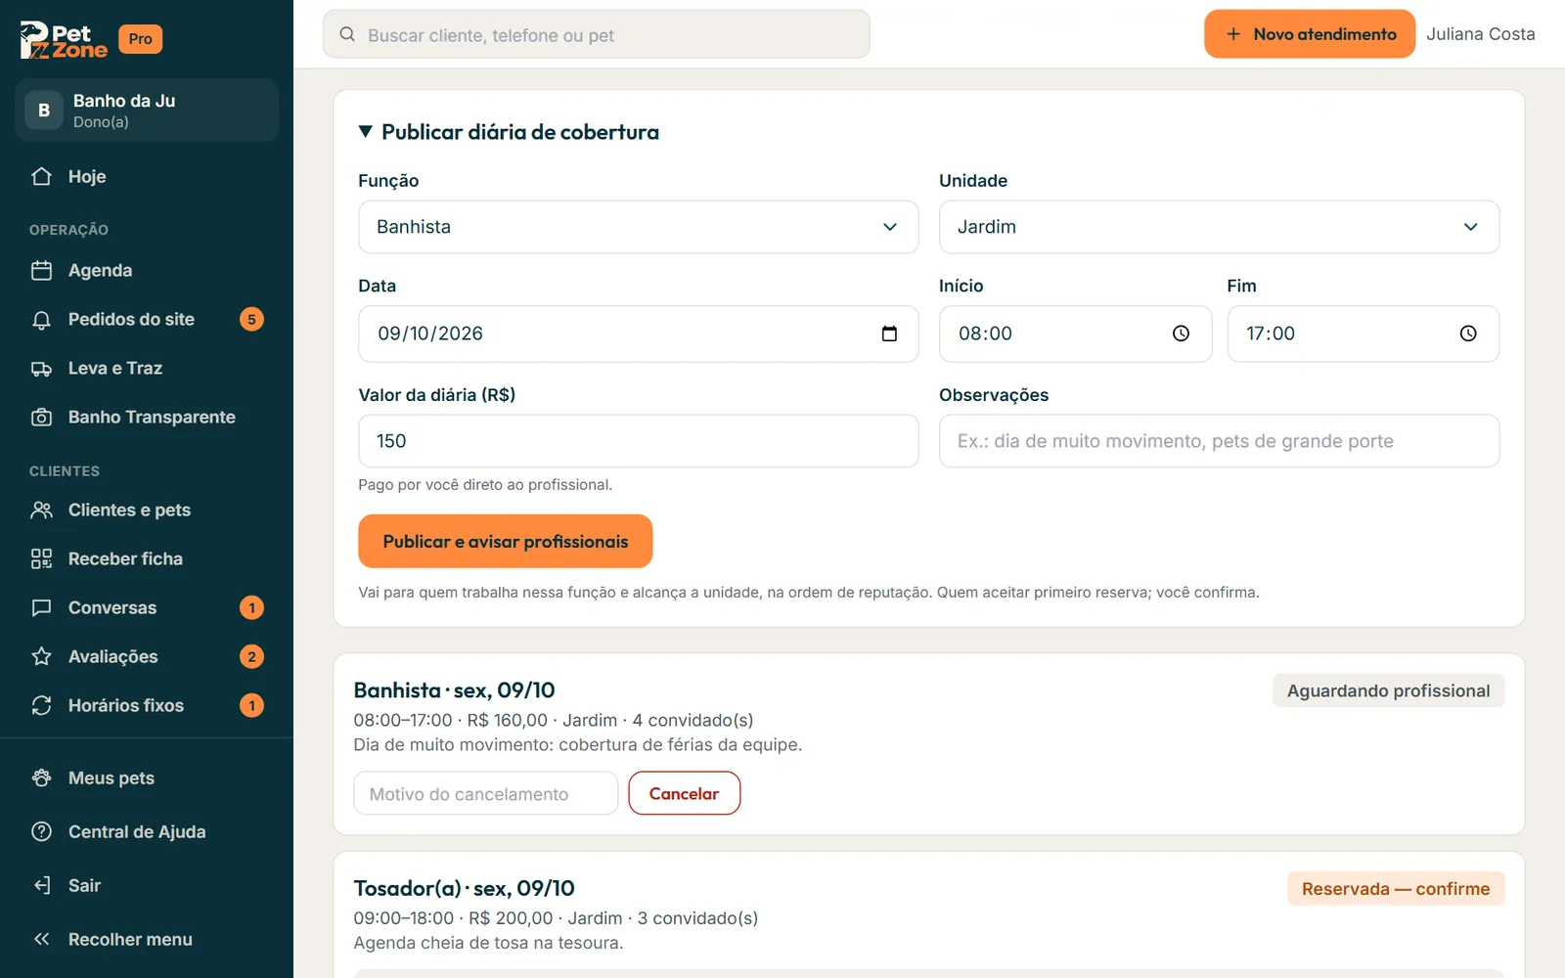1565x978 pixels.
Task: Click the Horários fixos refresh icon
Action: point(41,705)
